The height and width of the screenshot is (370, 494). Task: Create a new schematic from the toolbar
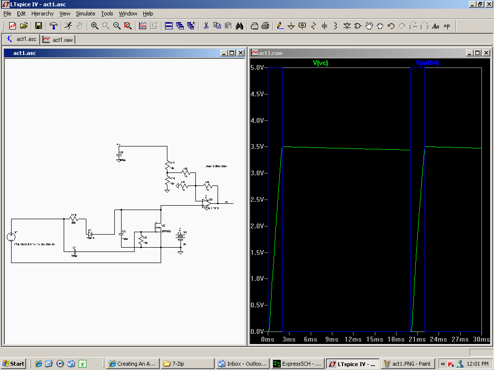pos(13,26)
